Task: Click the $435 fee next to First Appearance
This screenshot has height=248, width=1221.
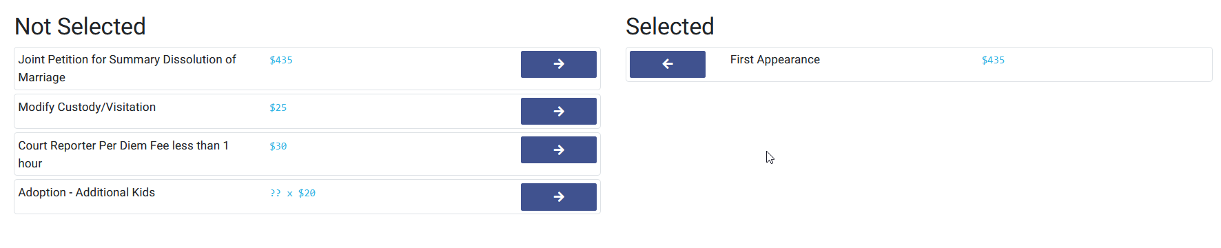Action: coord(993,60)
